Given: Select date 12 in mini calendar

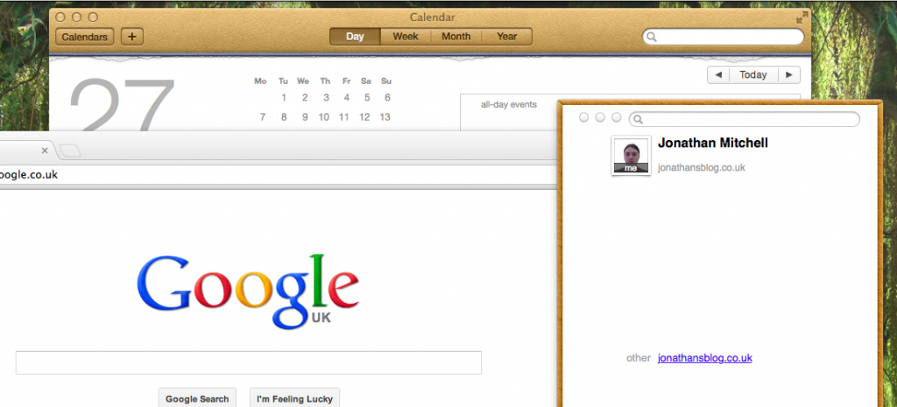Looking at the screenshot, I should pyautogui.click(x=364, y=117).
